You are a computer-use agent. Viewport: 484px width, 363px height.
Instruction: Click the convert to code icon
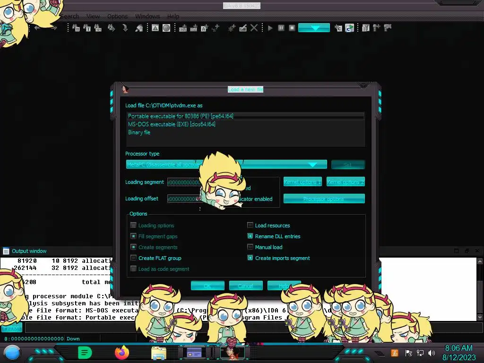[183, 28]
